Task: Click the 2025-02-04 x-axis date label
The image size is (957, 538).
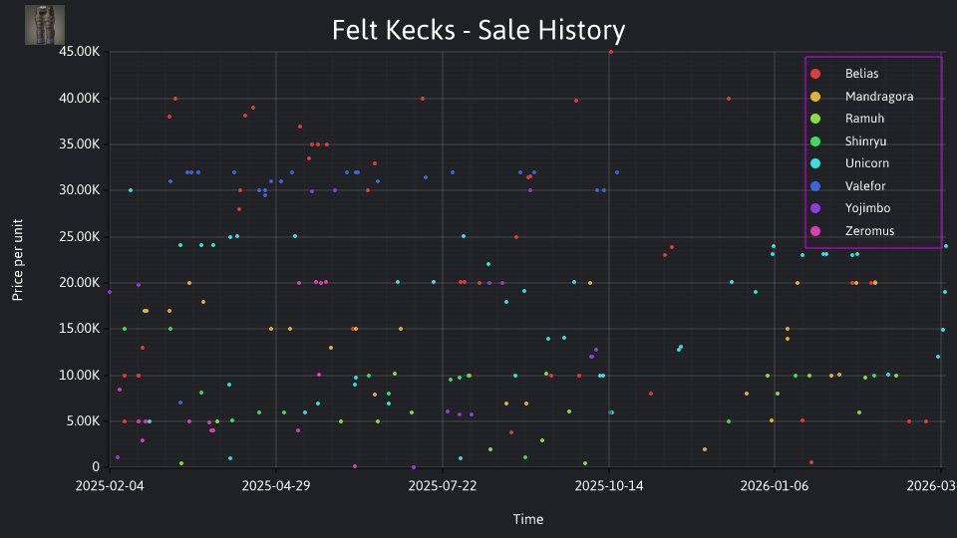Action: coord(110,486)
